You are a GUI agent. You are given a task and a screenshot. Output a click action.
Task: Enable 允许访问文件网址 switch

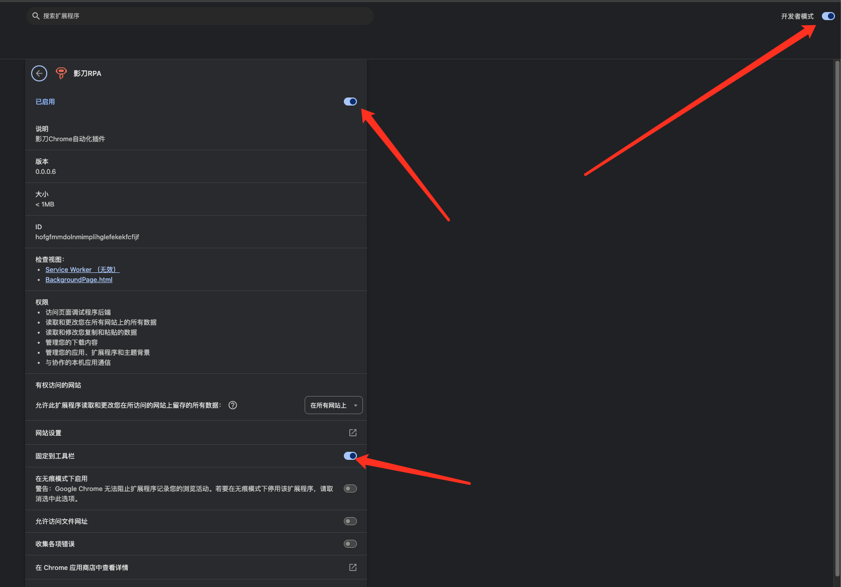click(x=350, y=521)
